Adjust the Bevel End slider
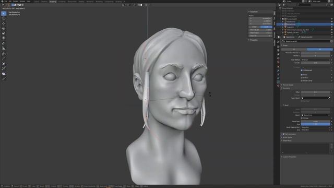Image resolution: width=334 pixels, height=188 pixels. [x=315, y=124]
